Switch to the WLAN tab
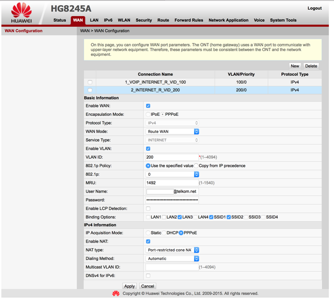 tap(124, 20)
